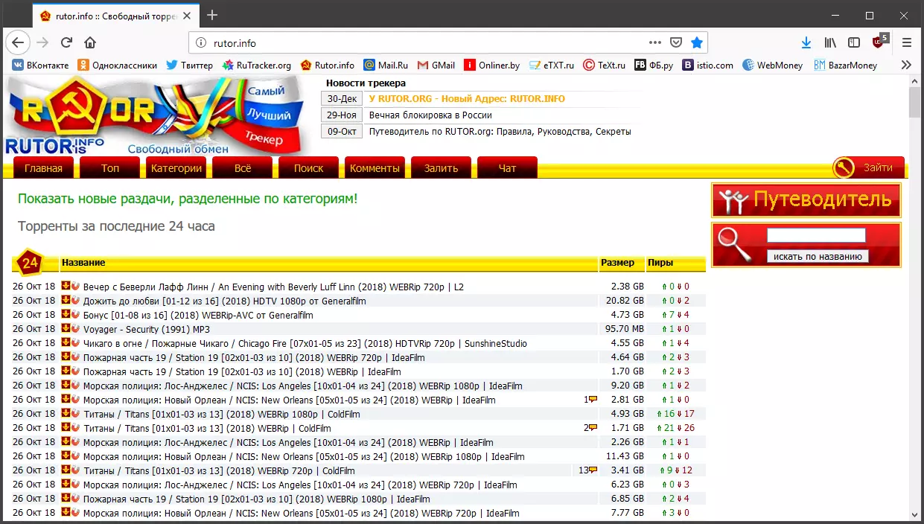The width and height of the screenshot is (924, 524).
Task: Click download icon for Voyager - Security torrent
Action: [x=66, y=328]
